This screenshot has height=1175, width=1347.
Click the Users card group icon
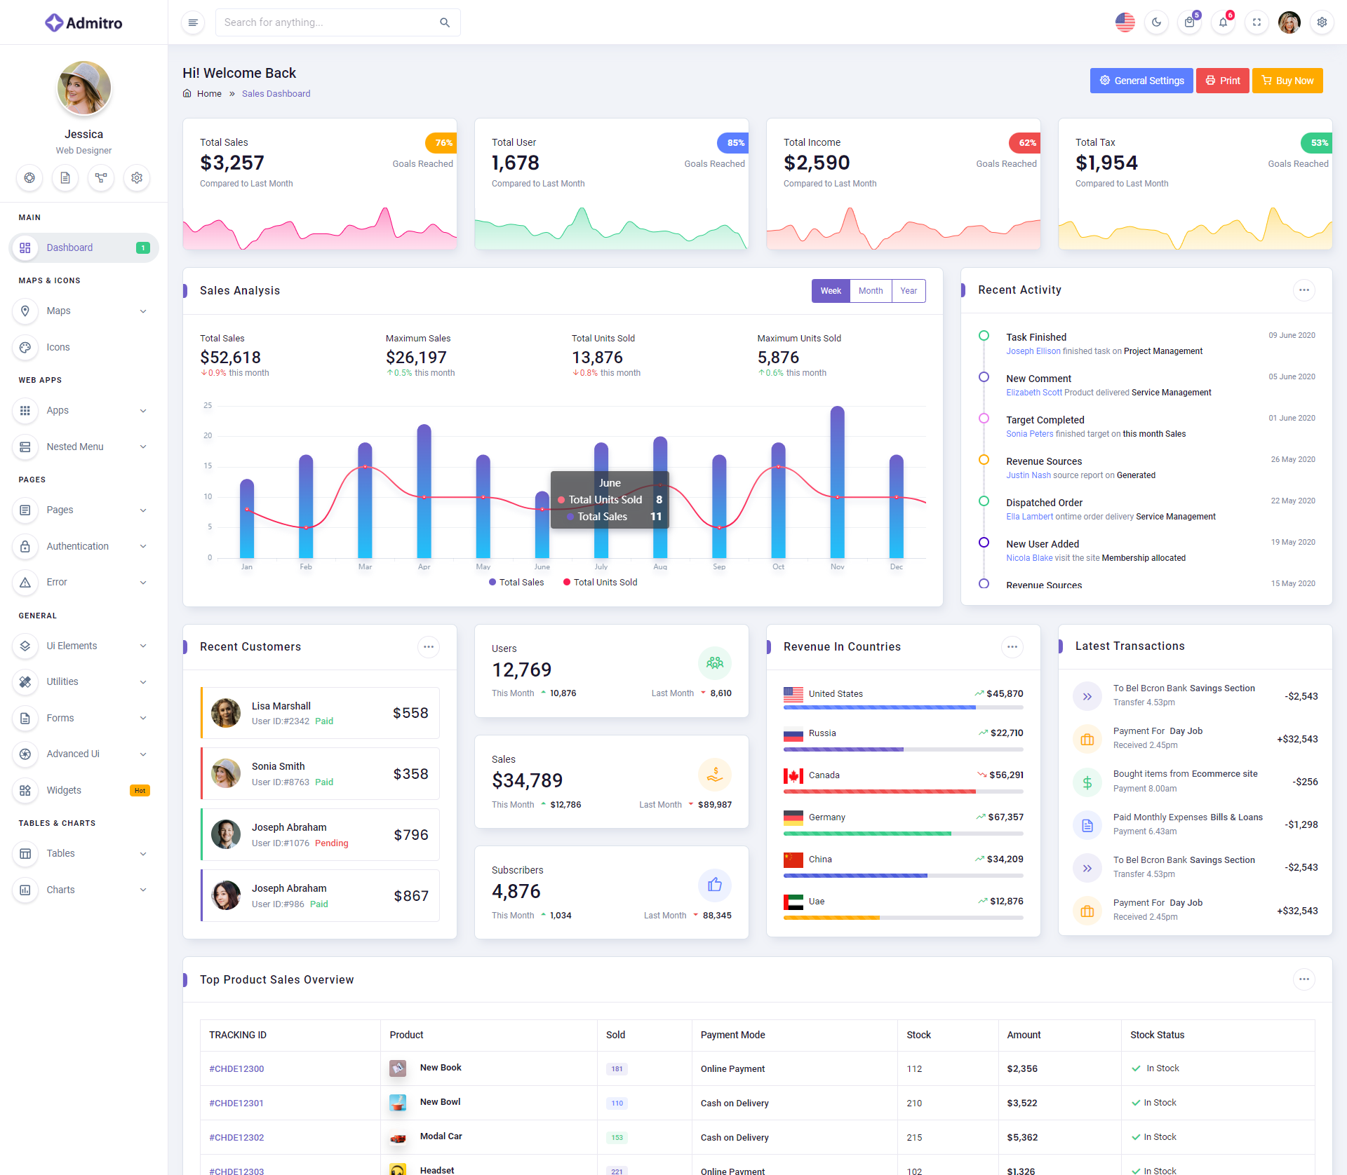[714, 663]
